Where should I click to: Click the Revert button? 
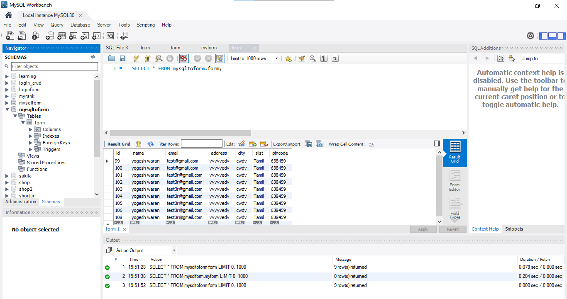[453, 229]
